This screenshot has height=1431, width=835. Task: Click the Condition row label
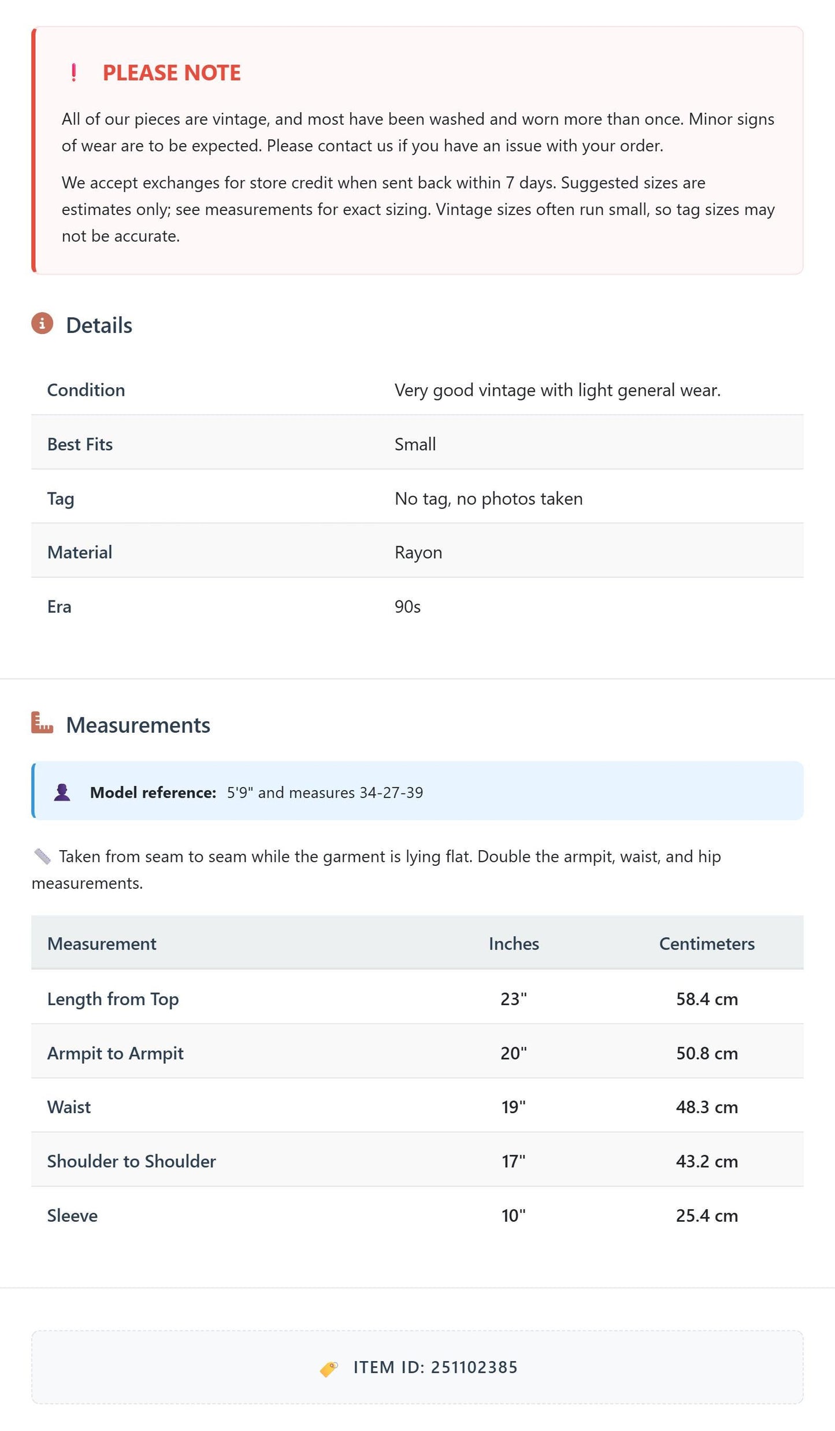[x=86, y=390]
